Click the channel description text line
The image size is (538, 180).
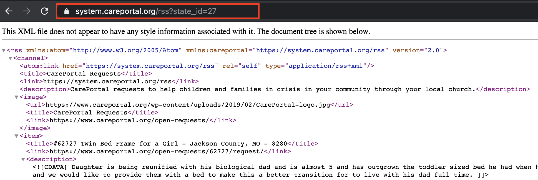click(x=272, y=89)
